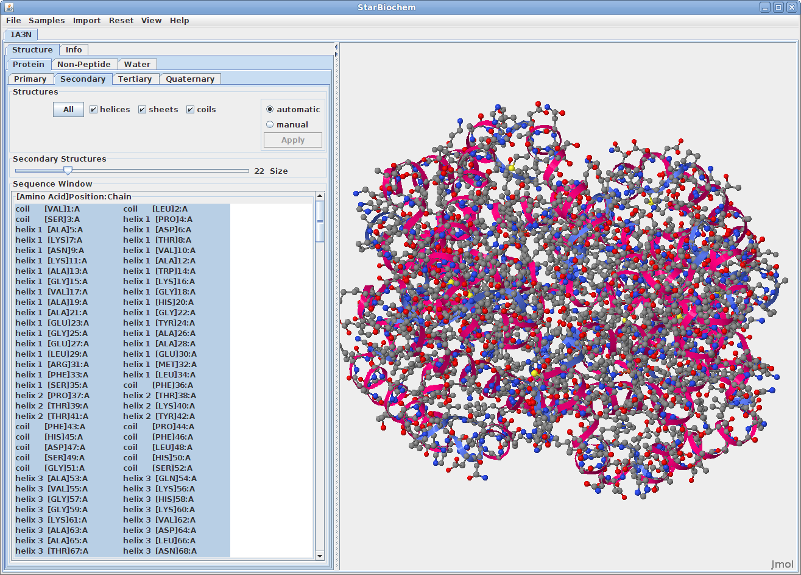Click the Jmol logo in viewer corner

(782, 564)
